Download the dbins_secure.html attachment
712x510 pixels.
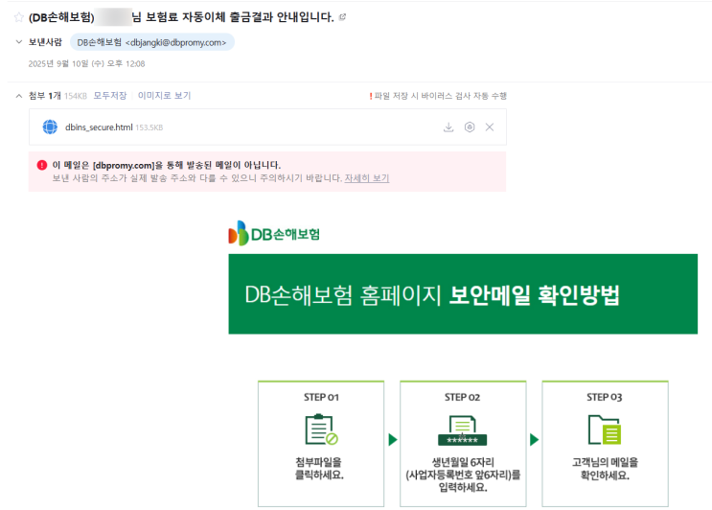click(x=448, y=127)
